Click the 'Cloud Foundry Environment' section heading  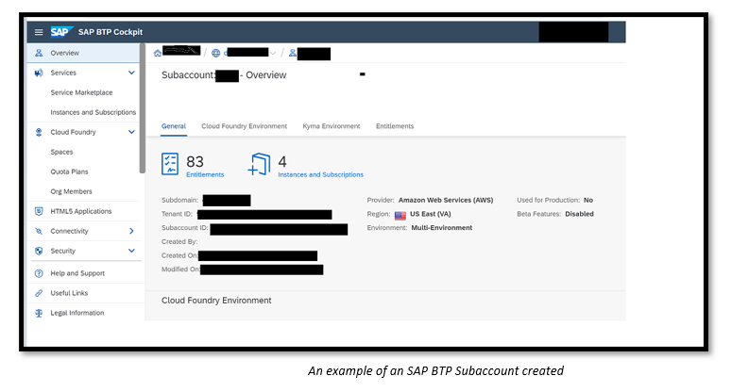pyautogui.click(x=216, y=301)
